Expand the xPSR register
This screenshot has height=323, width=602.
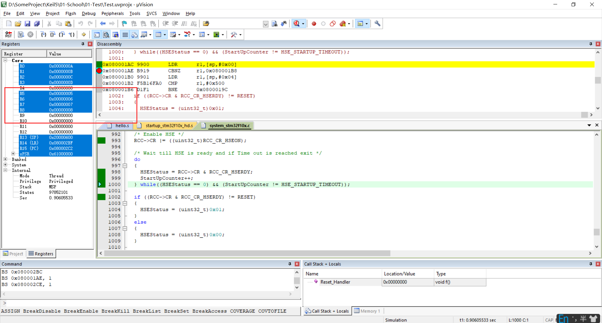pos(13,154)
